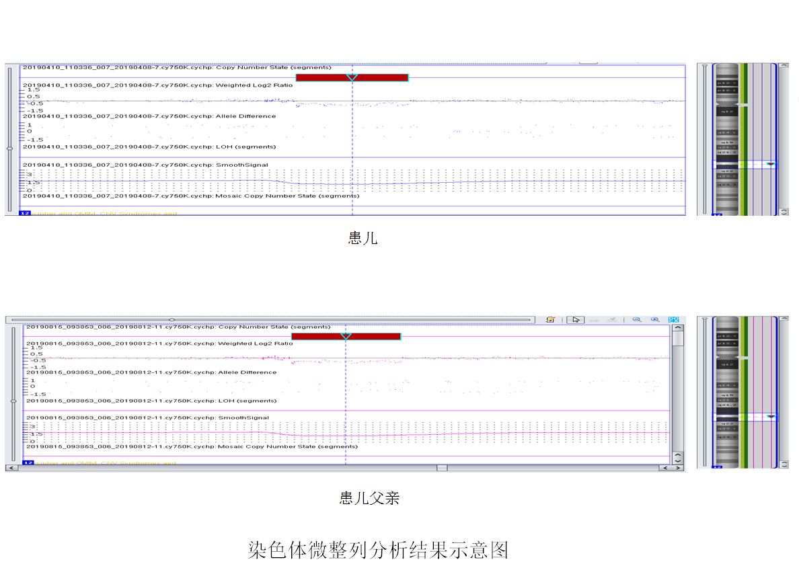Click the patient's SmoothSignal track label
The image size is (799, 572).
point(145,165)
